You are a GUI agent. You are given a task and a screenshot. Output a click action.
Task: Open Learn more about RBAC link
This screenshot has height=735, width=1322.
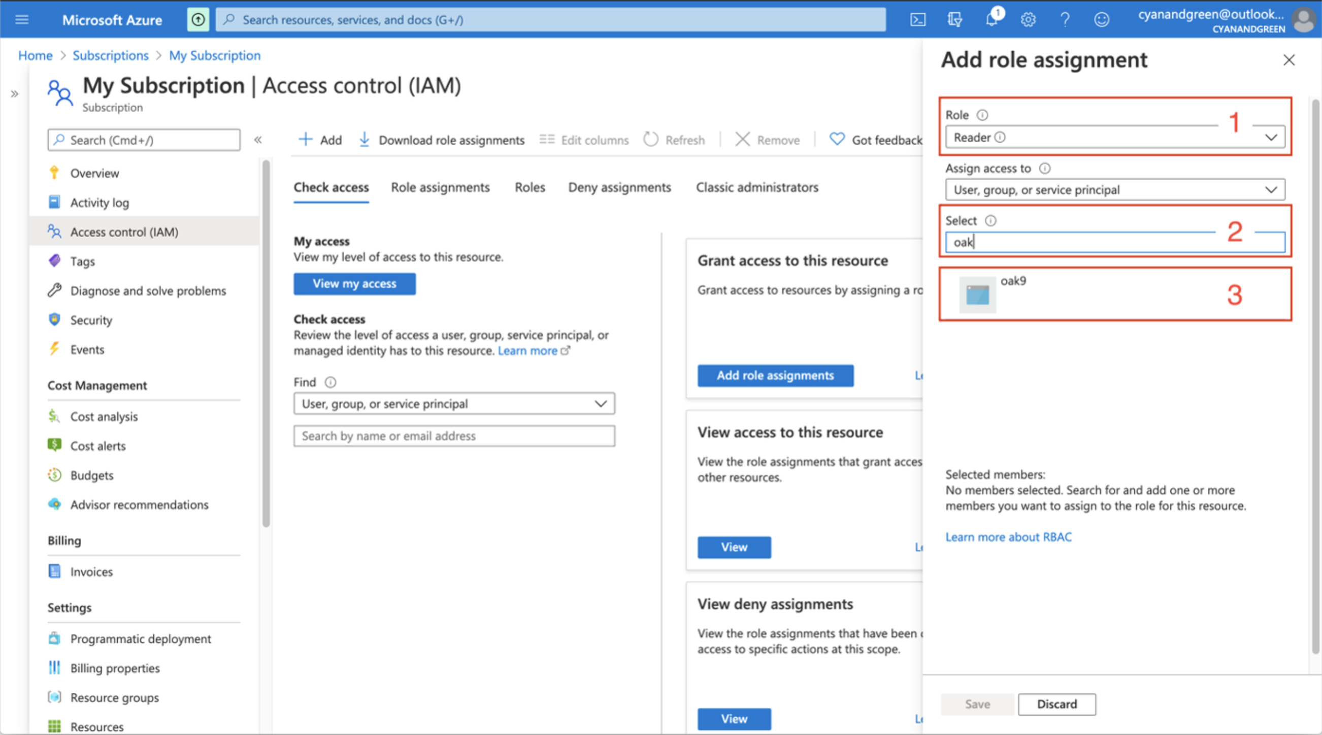coord(1008,537)
